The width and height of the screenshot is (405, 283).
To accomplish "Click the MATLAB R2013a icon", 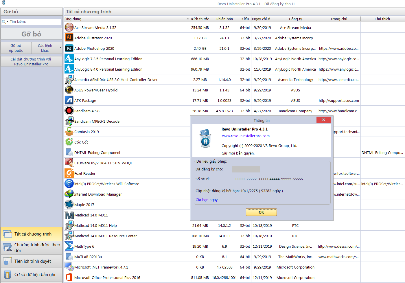I will click(69, 256).
